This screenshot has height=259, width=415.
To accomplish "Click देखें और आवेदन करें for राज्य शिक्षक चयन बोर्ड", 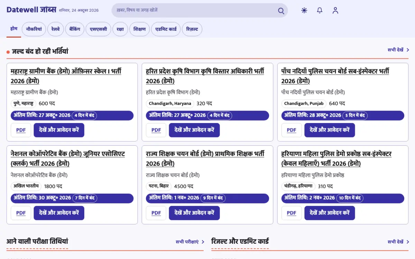I will click(x=194, y=213).
